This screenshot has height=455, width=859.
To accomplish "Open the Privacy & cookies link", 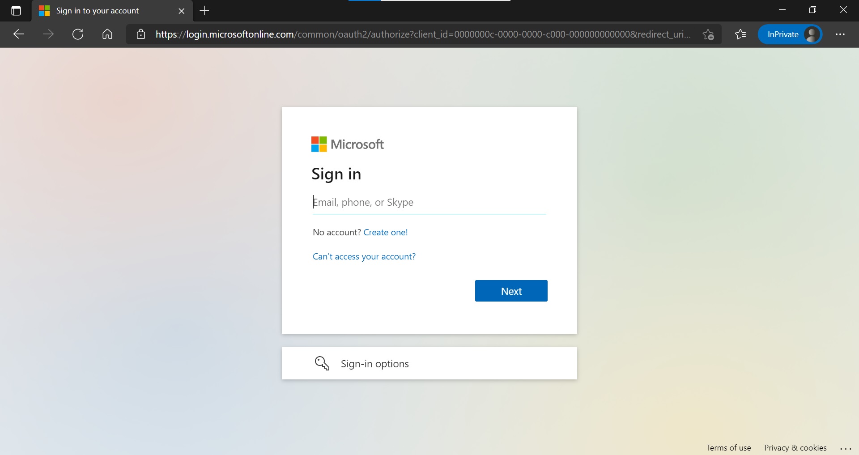I will coord(795,447).
